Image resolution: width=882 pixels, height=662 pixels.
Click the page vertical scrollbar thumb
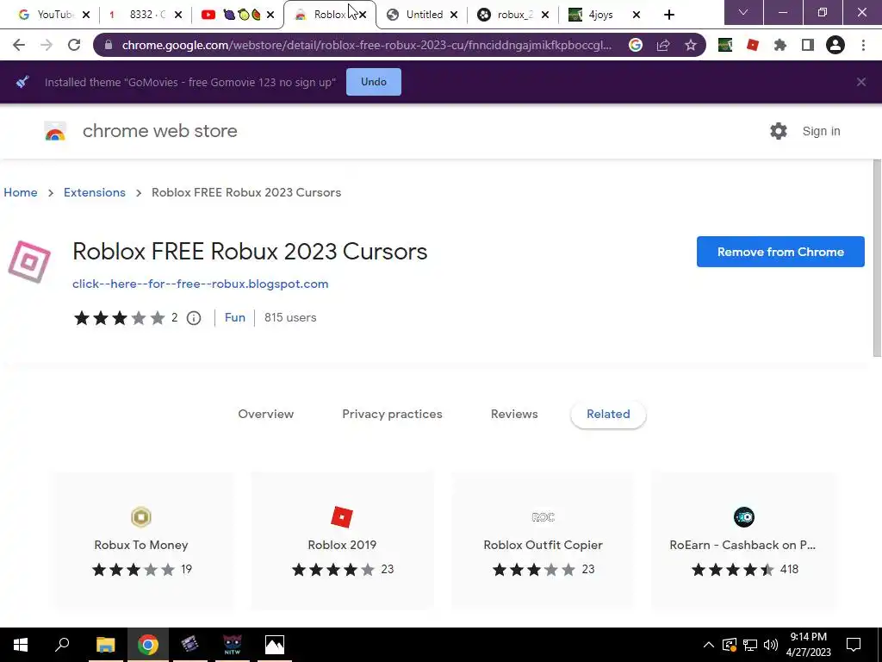pos(877,258)
